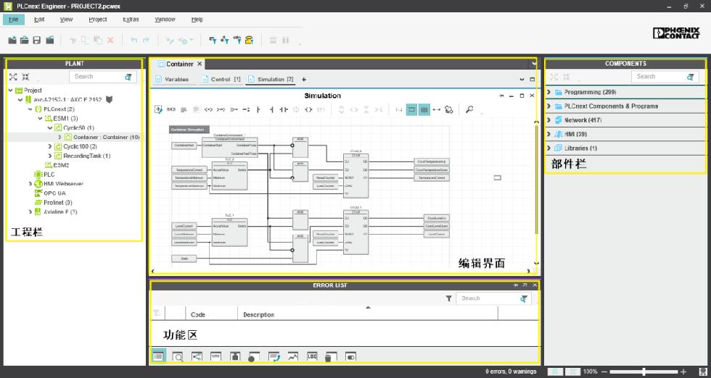Expand the RecordingTask (1) node

click(50, 156)
